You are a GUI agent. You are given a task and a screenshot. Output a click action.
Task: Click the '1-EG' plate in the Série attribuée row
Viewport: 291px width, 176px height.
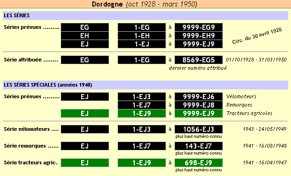pyautogui.click(x=142, y=60)
